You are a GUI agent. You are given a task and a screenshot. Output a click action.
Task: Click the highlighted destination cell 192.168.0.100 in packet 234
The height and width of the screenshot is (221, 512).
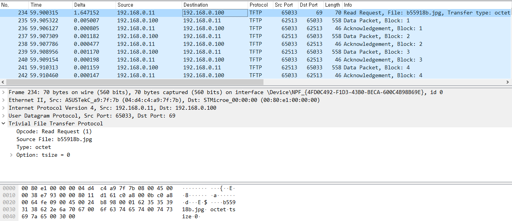[x=215, y=13]
